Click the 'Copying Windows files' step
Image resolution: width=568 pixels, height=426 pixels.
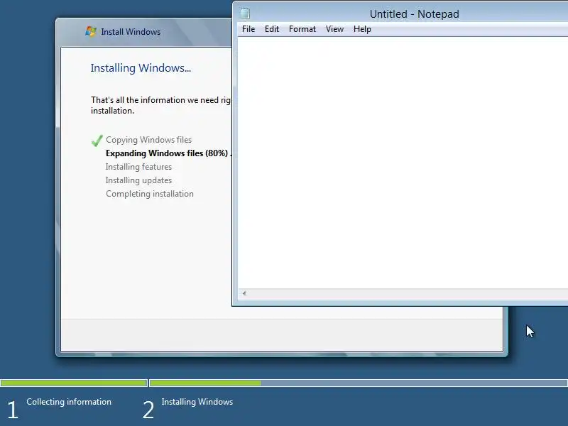click(148, 140)
